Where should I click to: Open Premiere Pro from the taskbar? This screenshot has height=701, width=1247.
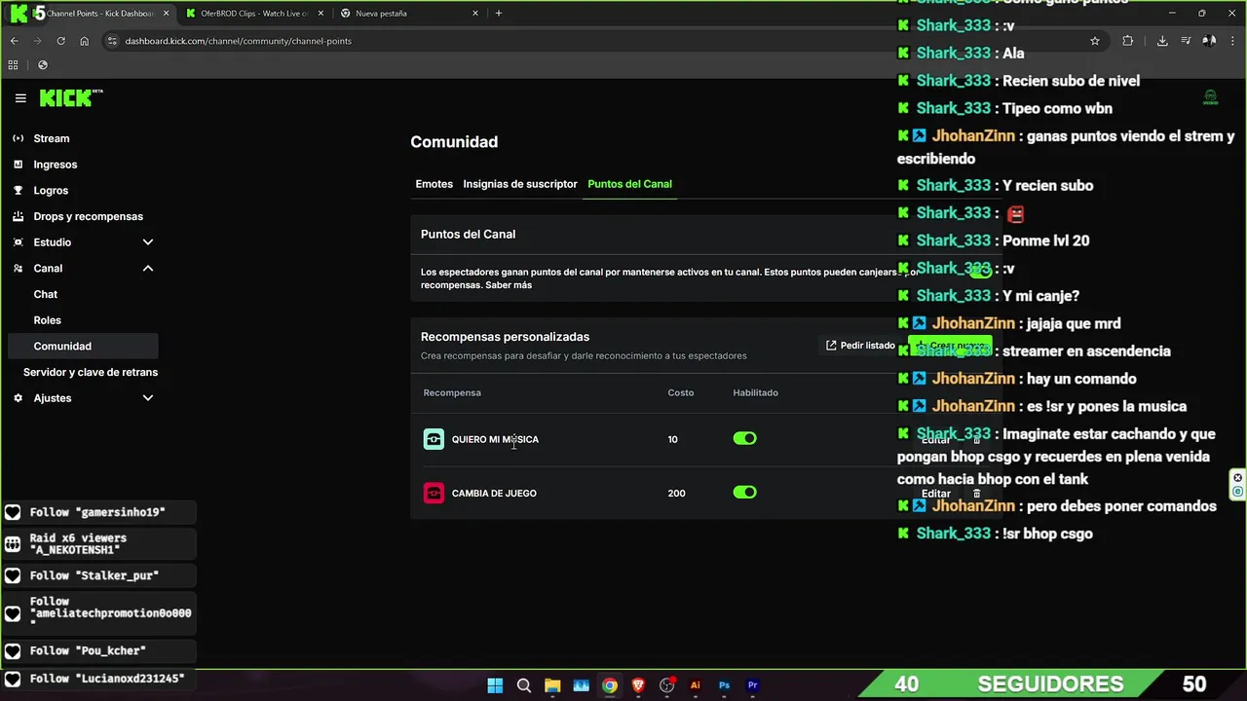click(752, 685)
